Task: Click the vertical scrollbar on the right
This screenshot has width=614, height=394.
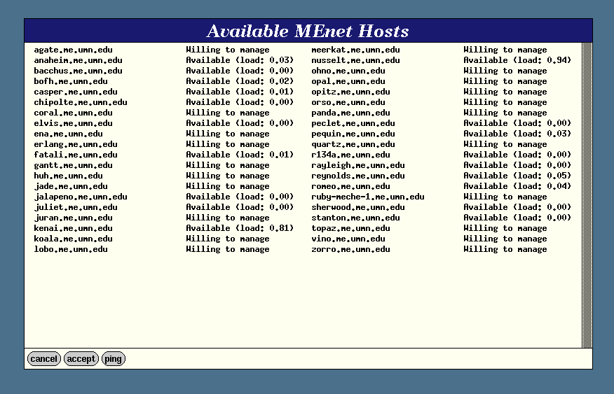Action: coord(587,195)
